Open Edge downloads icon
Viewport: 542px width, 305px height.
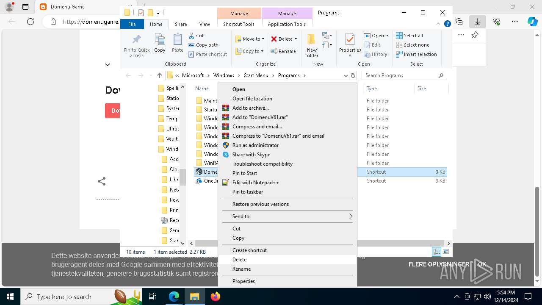(477, 22)
